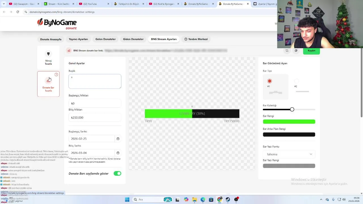Viewport: 363px width, 204px height.
Task: Open the green Bar Rengi color swatch
Action: click(289, 122)
